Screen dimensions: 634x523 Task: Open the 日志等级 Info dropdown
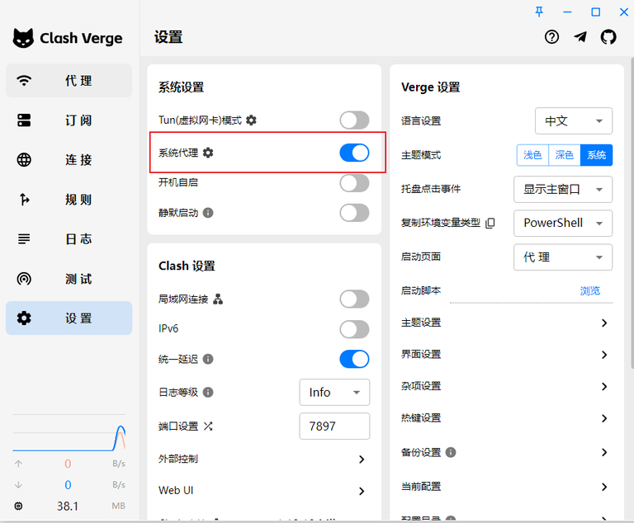point(334,392)
